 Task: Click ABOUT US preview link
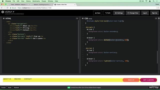click(7, 79)
